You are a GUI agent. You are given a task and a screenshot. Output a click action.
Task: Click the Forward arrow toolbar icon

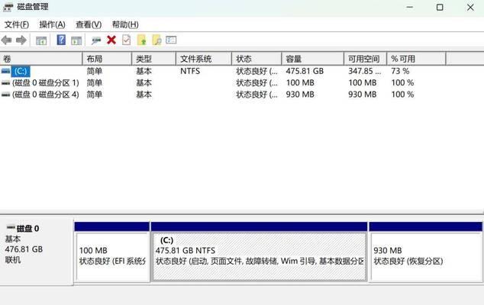21,40
